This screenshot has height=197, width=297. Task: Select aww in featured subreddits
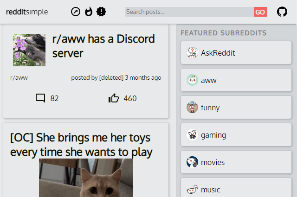236,80
